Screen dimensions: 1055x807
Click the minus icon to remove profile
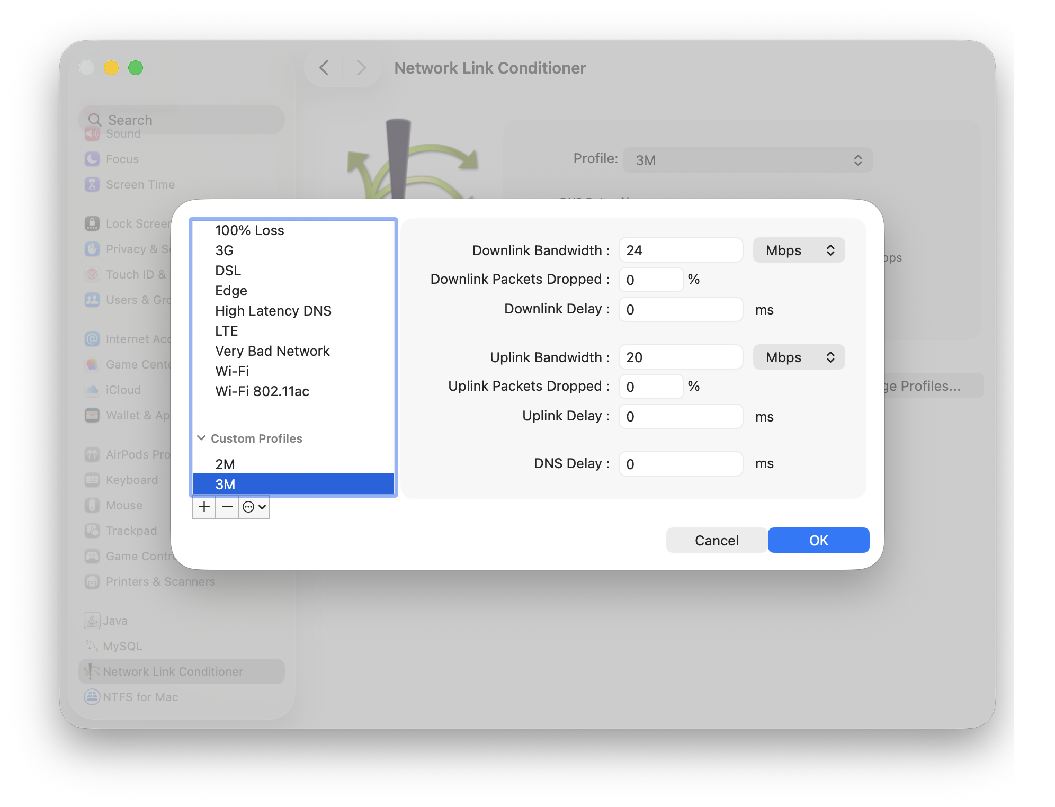tap(227, 507)
